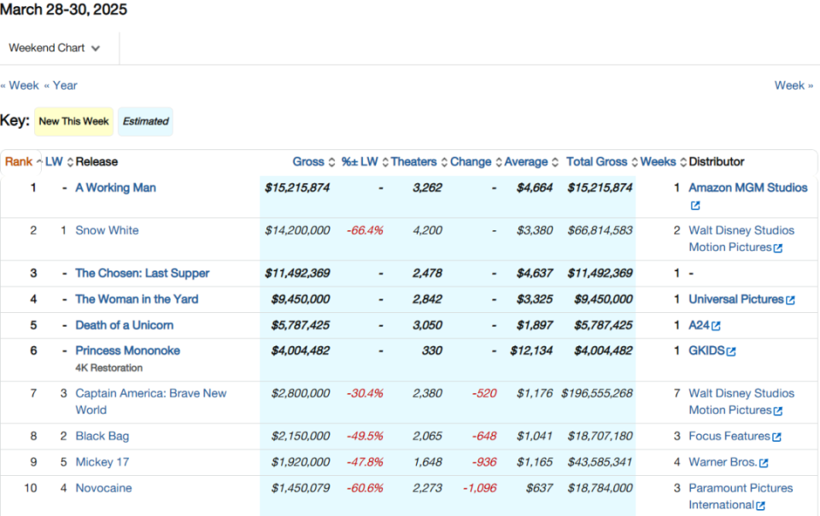Go to the previous Week link
Screen dimensions: 820x516
pyautogui.click(x=20, y=85)
